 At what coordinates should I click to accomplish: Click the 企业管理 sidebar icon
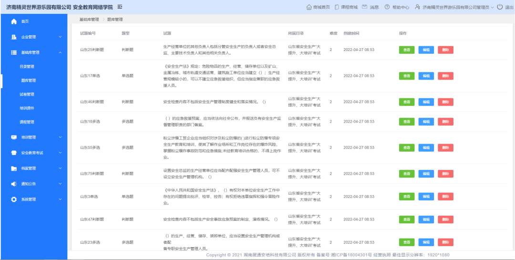click(x=14, y=37)
